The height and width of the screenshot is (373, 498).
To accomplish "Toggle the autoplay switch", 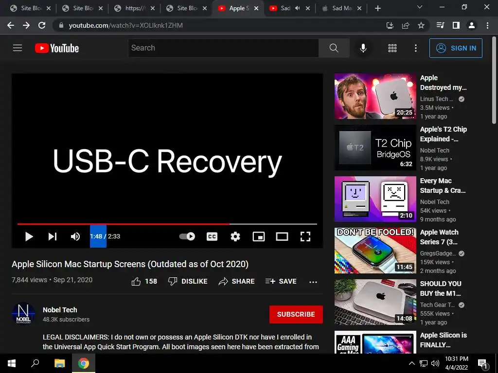I will (x=187, y=237).
